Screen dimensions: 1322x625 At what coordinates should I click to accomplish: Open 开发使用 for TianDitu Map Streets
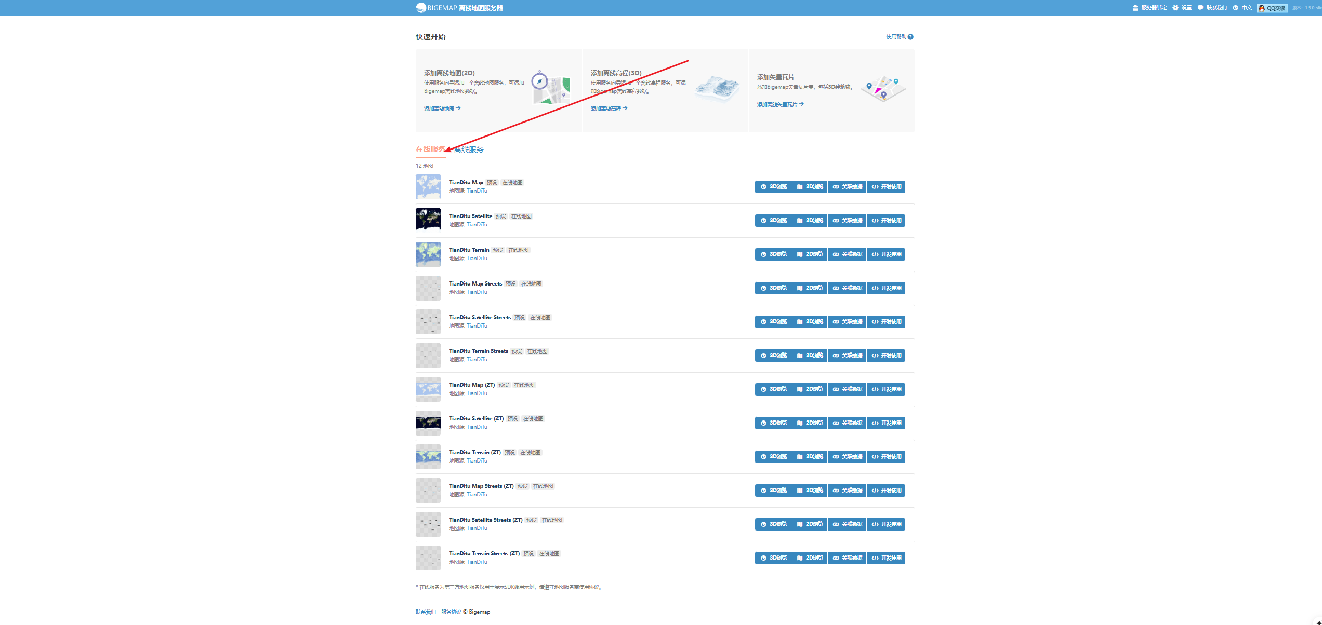click(x=886, y=288)
